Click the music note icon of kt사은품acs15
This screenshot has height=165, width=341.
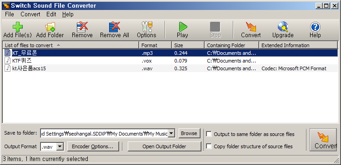click(x=7, y=68)
